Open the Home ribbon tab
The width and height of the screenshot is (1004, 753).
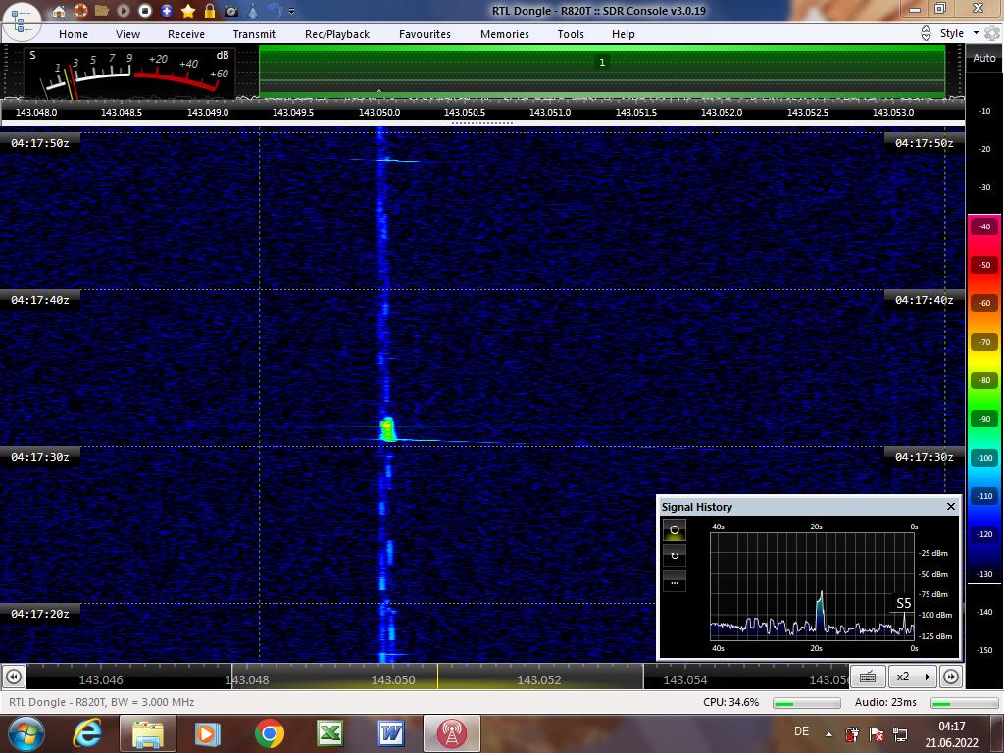(74, 34)
